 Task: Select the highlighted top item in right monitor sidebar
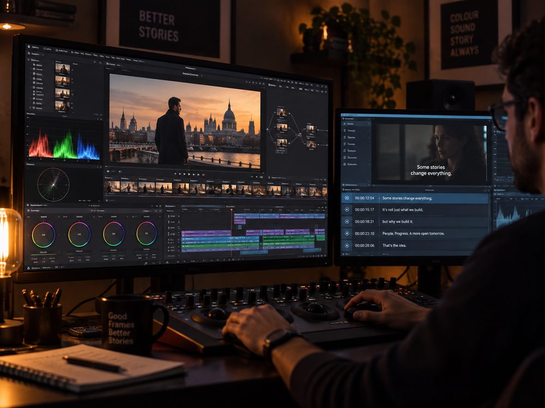[356, 124]
